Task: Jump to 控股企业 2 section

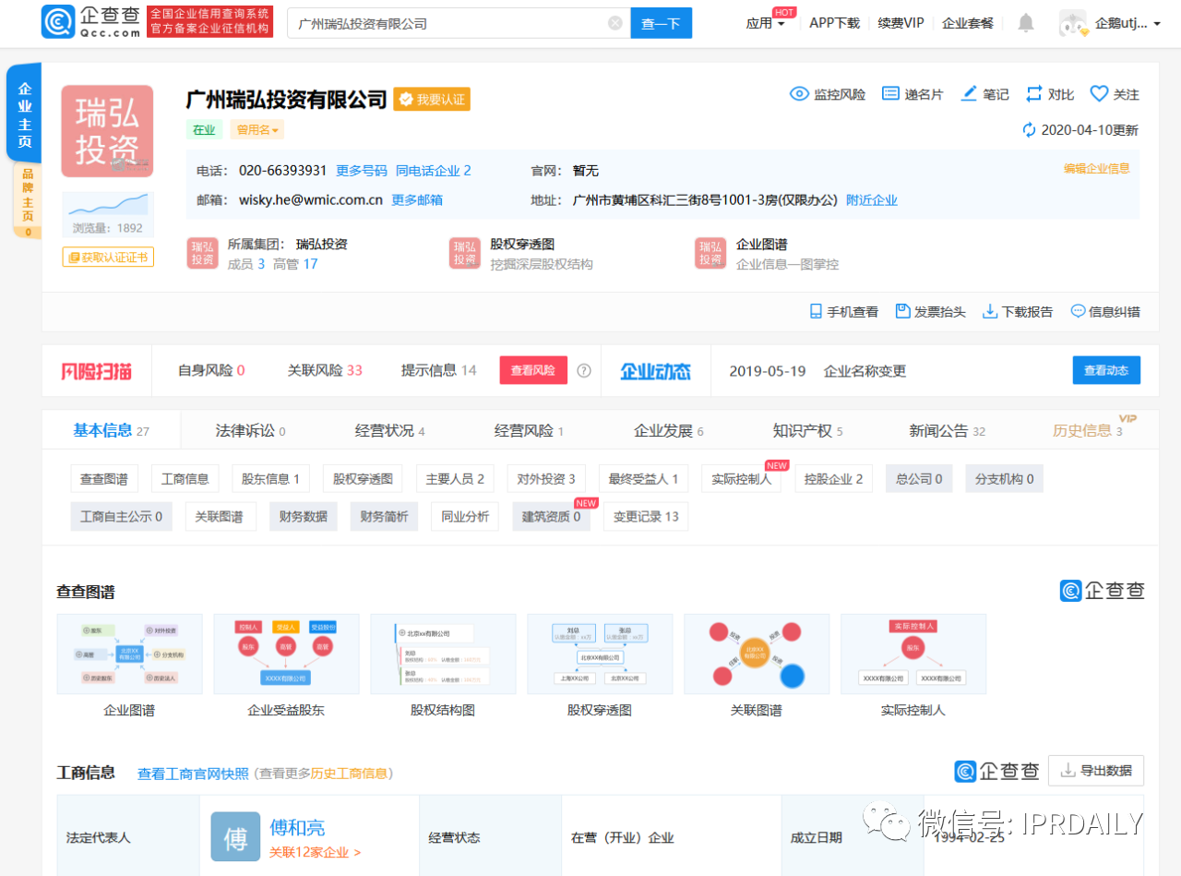Action: (834, 479)
